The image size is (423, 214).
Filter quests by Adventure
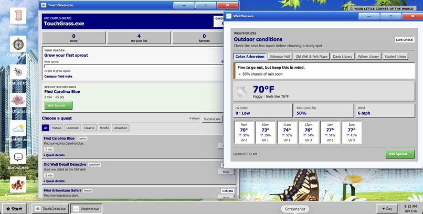[x=121, y=128]
